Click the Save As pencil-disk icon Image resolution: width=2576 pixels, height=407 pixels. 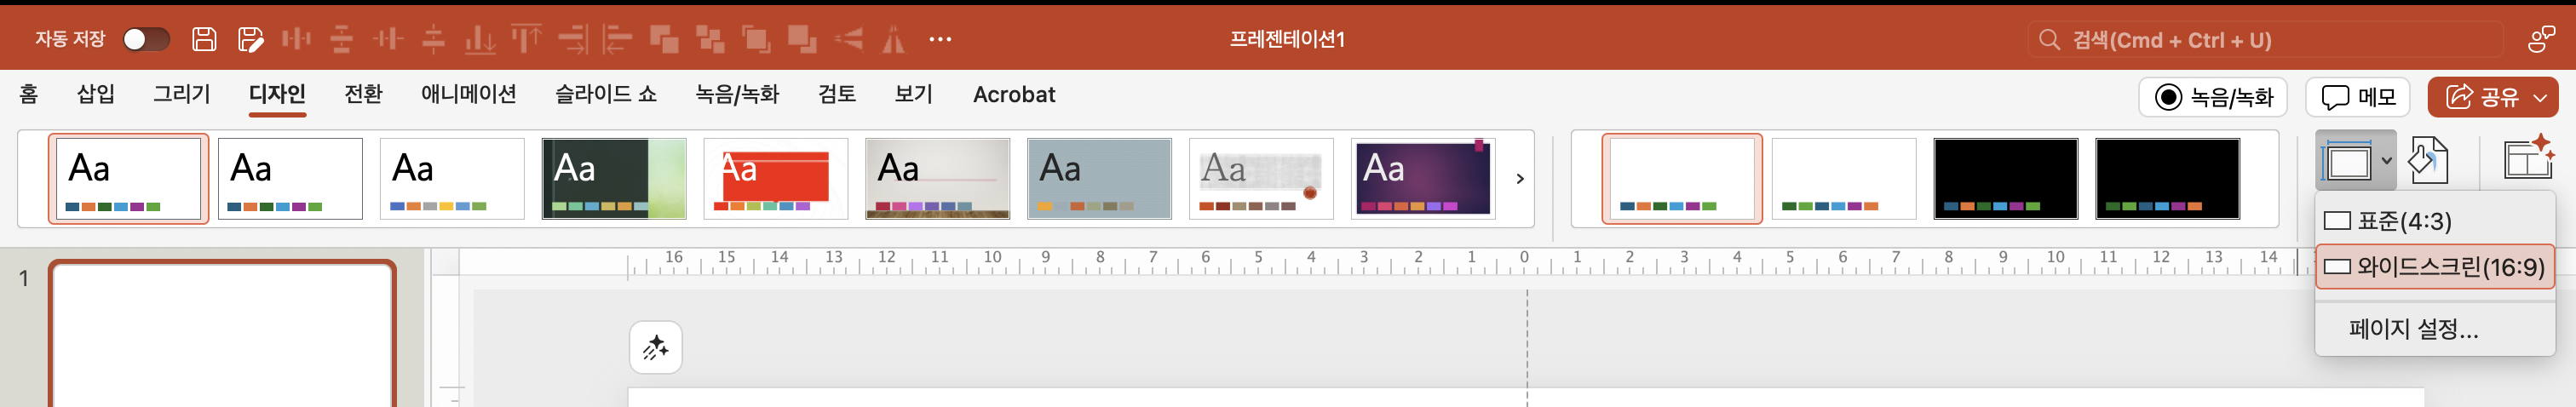pyautogui.click(x=250, y=39)
